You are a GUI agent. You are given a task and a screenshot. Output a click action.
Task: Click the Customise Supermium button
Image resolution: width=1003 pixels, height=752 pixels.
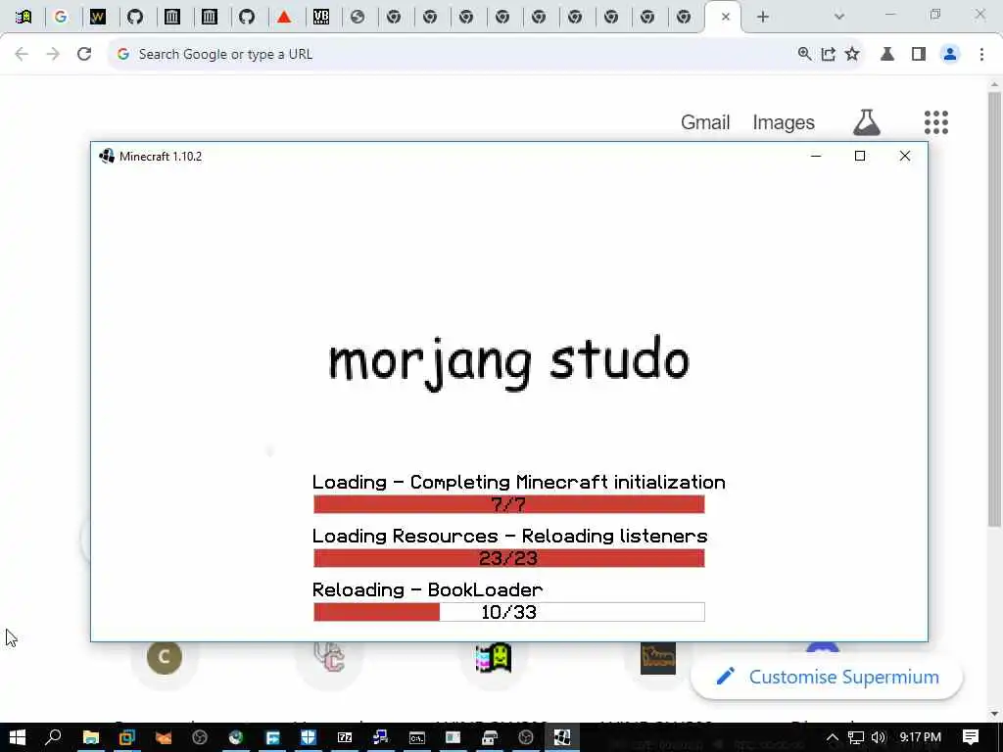tap(827, 677)
